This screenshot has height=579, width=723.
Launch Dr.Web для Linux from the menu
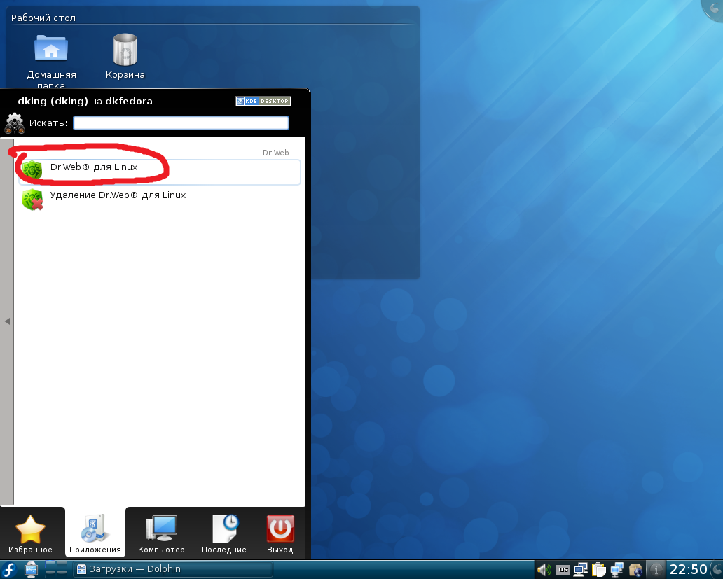(160, 172)
